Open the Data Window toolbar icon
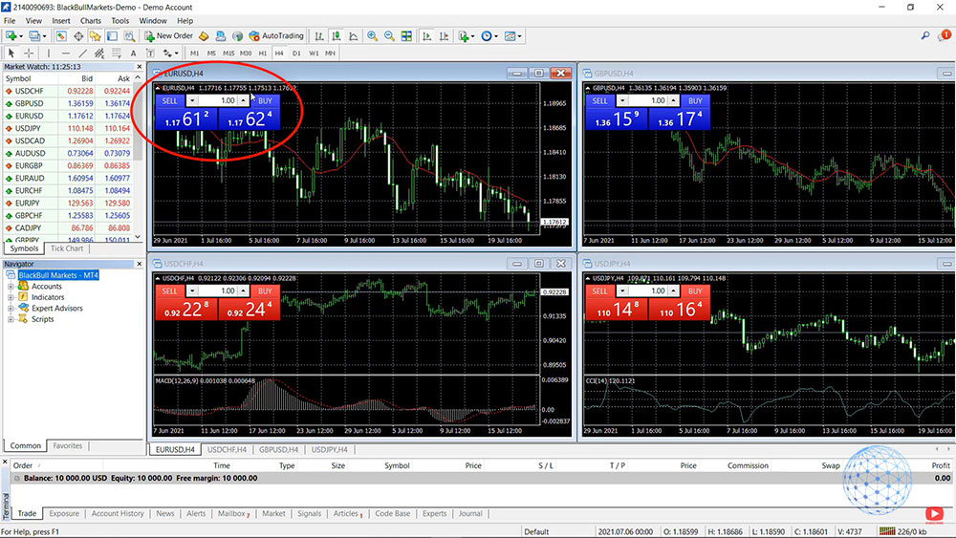 coord(78,36)
